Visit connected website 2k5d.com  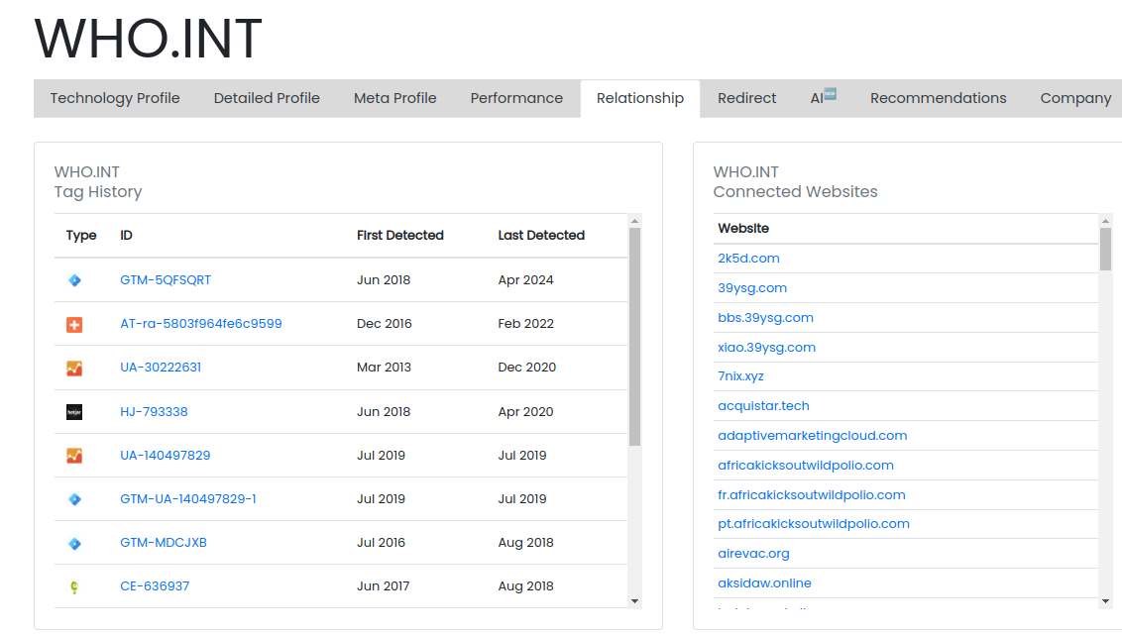[x=748, y=258]
